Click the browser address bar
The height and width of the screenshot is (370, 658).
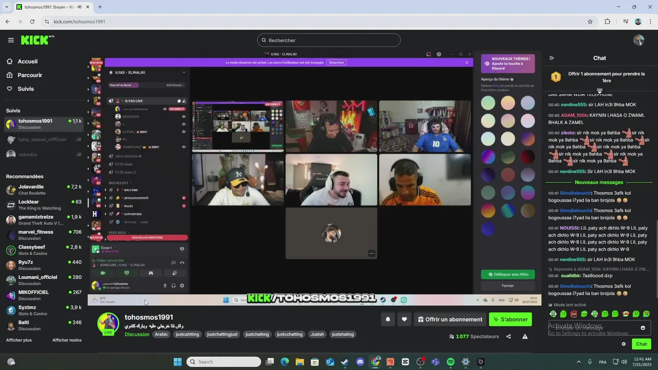(x=319, y=22)
